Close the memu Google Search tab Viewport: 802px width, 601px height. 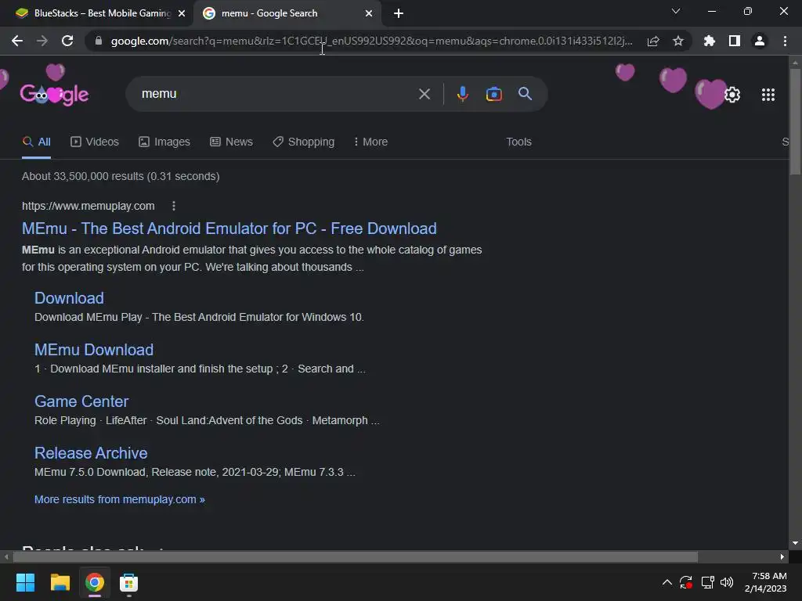point(369,13)
